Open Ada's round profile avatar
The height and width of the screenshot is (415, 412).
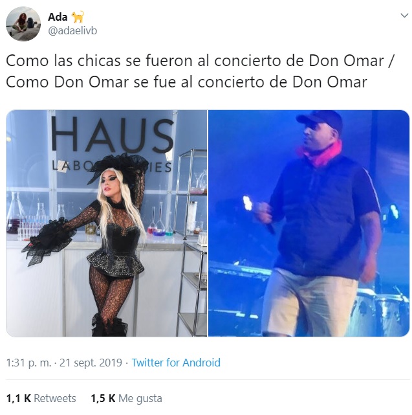coord(23,24)
